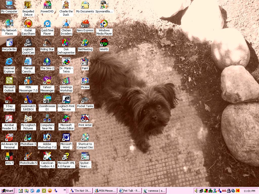Click the Disk Defragmenter shortcut
Image resolution: width=259 pixels, height=194 pixels.
(x=66, y=46)
